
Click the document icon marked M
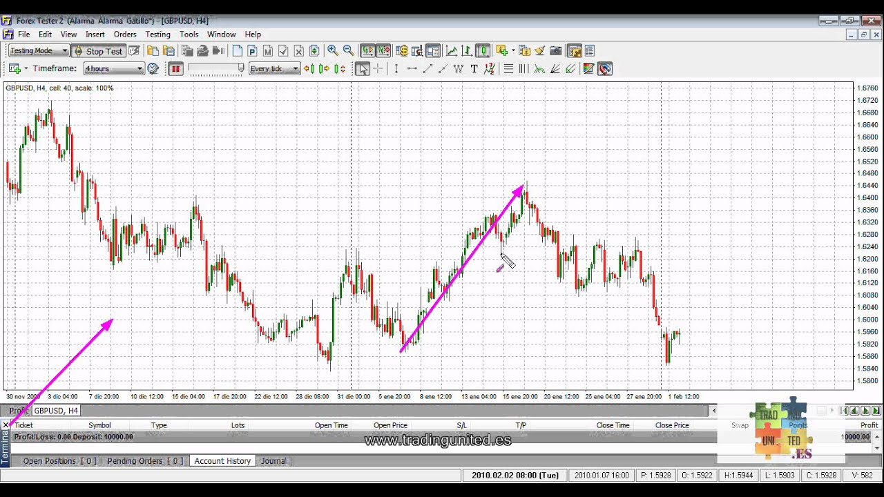[267, 50]
